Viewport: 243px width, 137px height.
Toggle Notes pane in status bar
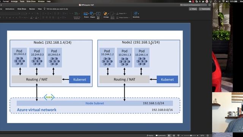[x=150, y=135]
